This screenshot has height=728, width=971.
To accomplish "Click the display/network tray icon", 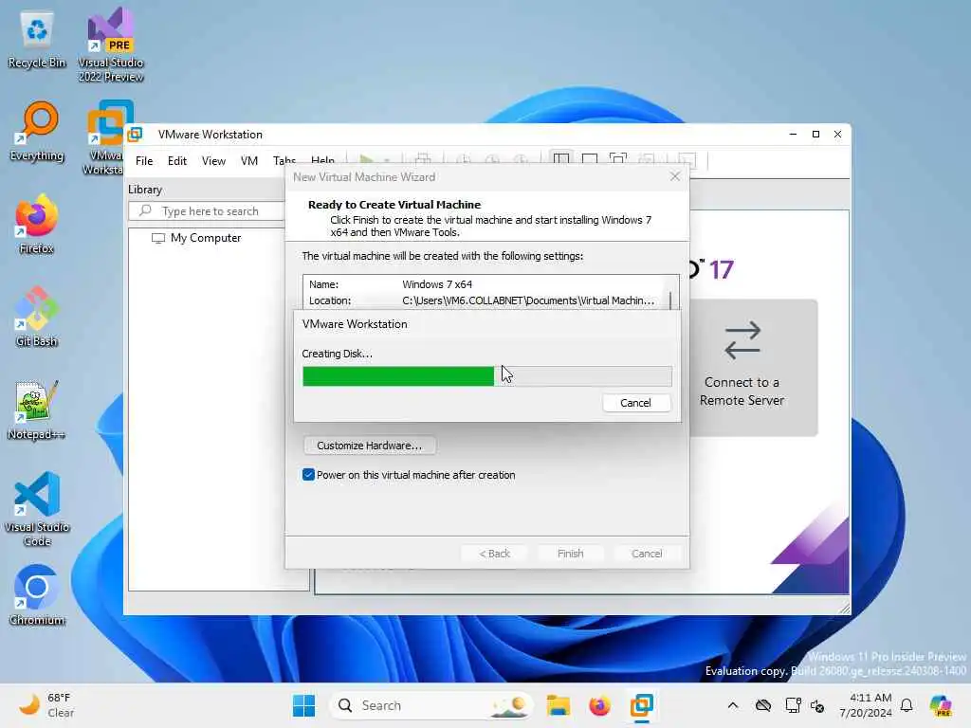I will 794,705.
